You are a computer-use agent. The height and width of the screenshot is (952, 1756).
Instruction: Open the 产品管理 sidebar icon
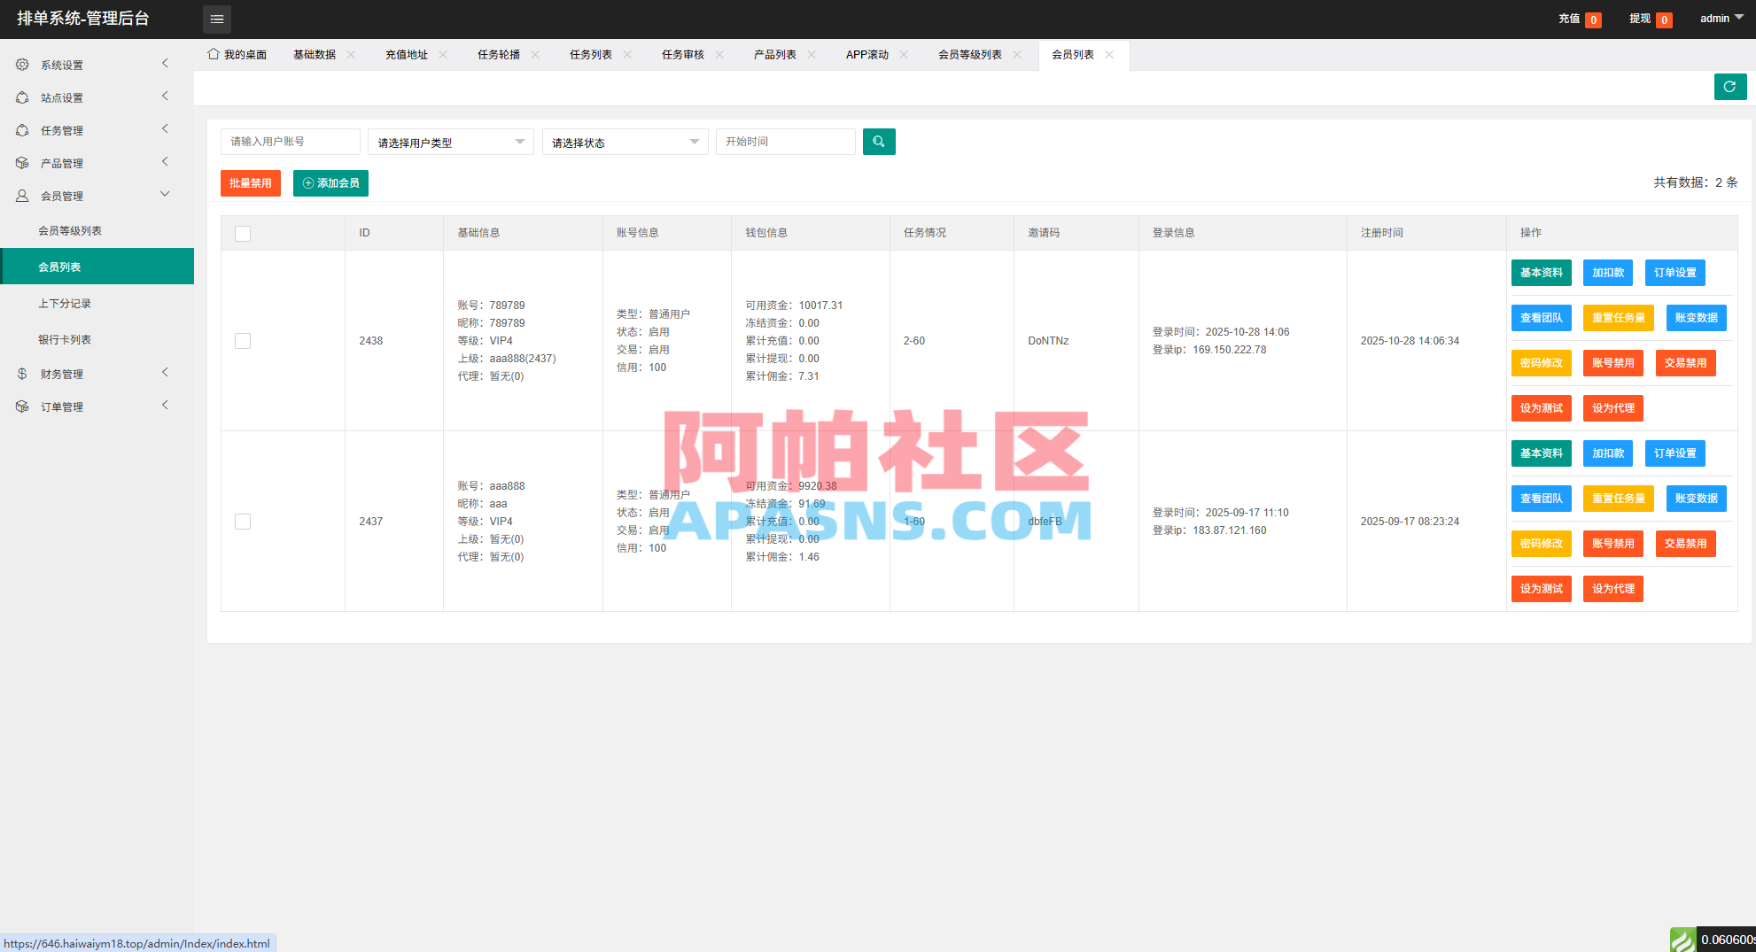point(22,162)
